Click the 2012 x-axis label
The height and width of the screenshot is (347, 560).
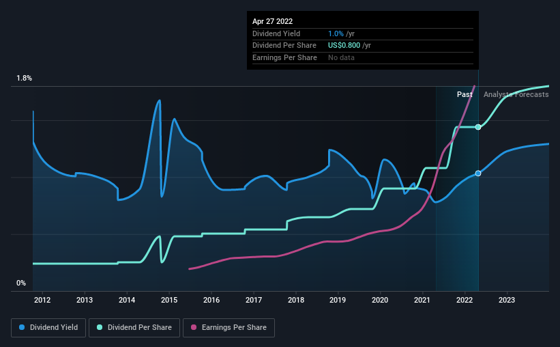[42, 300]
